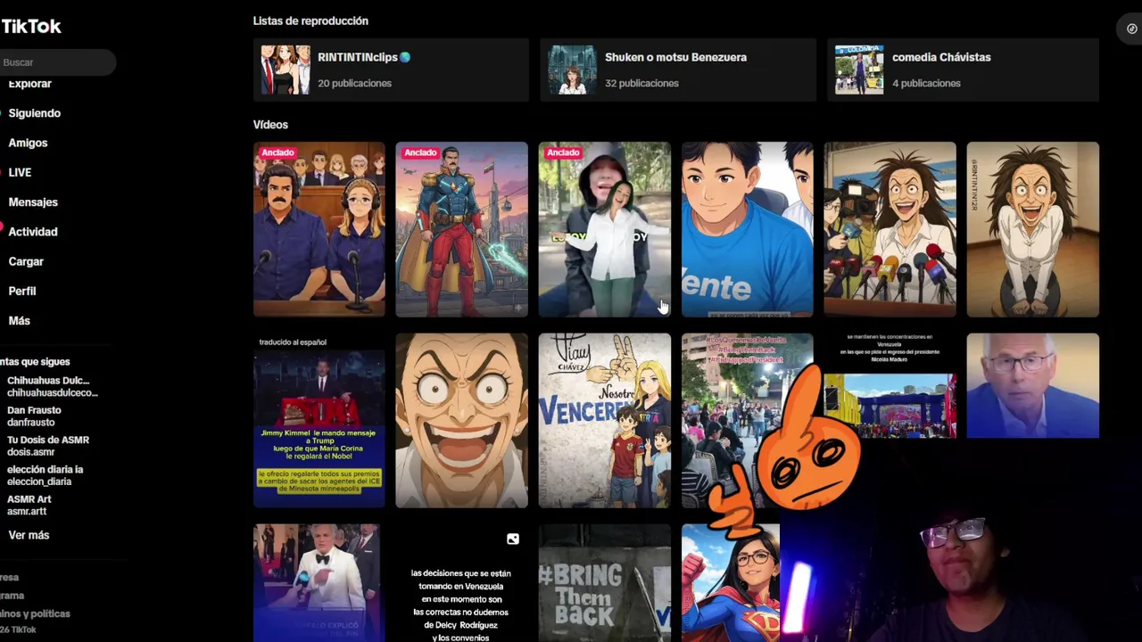Screen dimensions: 1142x642
Task: Open video of woman at press microphones
Action: [x=890, y=229]
